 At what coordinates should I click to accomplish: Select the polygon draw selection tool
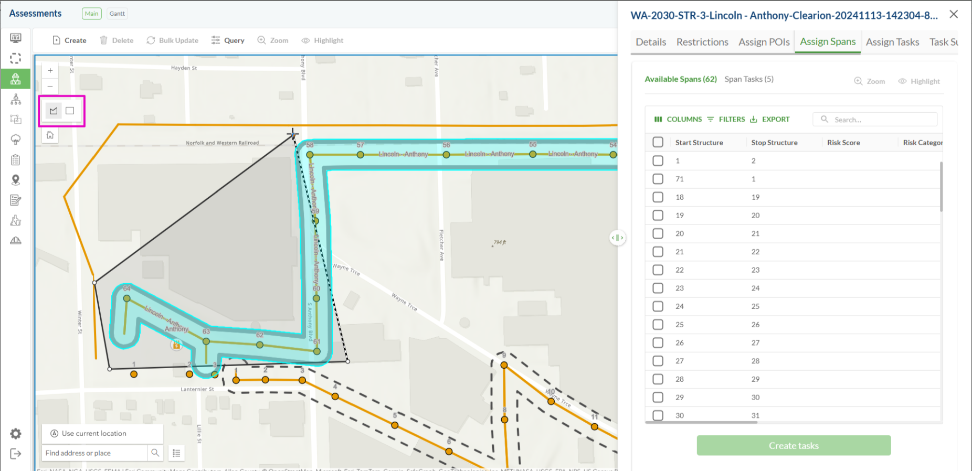[x=54, y=111]
